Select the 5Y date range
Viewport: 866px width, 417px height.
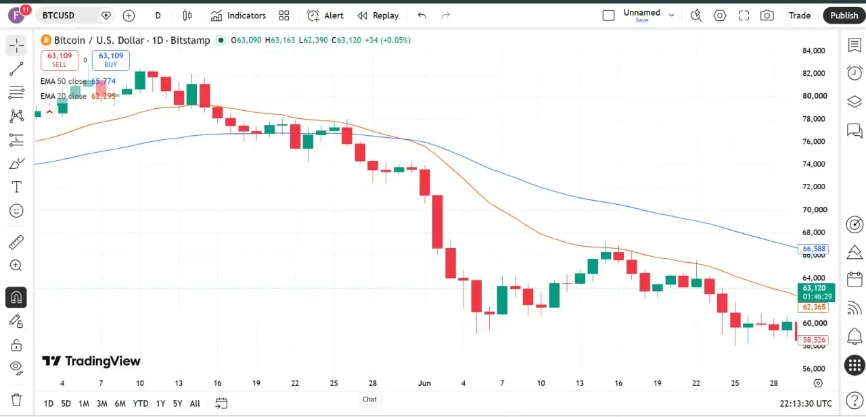[177, 403]
